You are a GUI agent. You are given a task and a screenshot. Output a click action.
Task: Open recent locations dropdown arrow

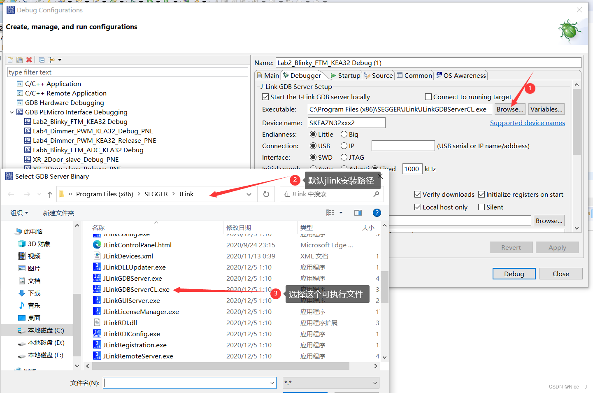tap(39, 194)
